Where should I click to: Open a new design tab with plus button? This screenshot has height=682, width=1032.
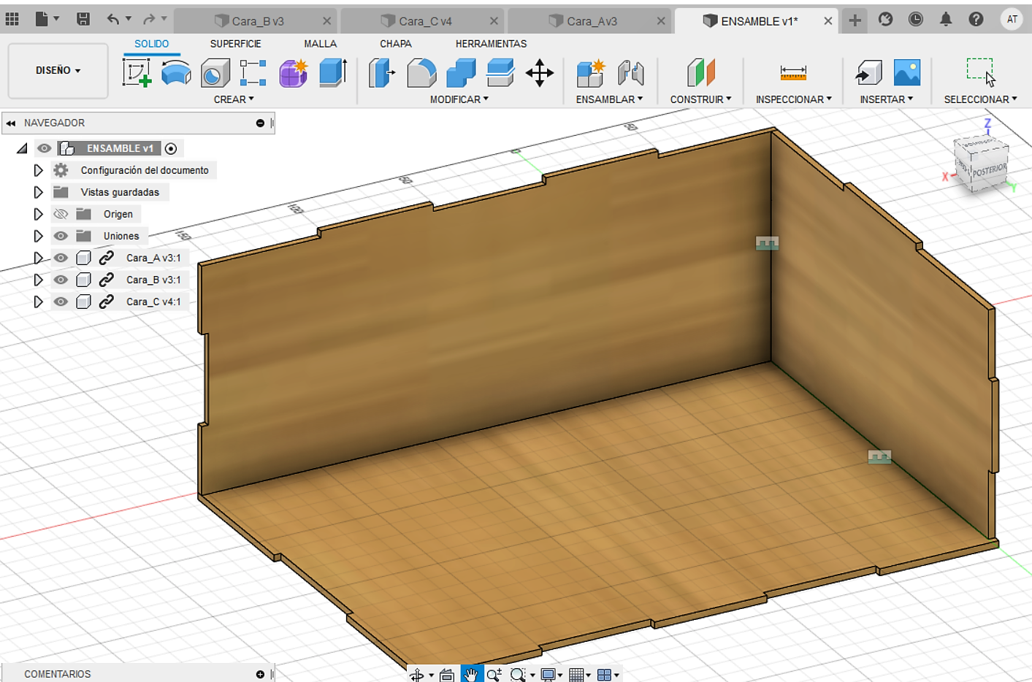click(855, 20)
